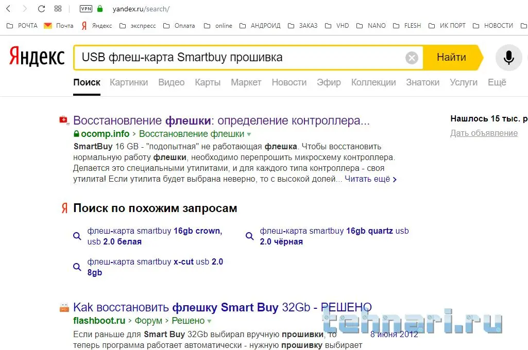
Task: Click the ocomp.info green domain link
Action: coord(105,134)
